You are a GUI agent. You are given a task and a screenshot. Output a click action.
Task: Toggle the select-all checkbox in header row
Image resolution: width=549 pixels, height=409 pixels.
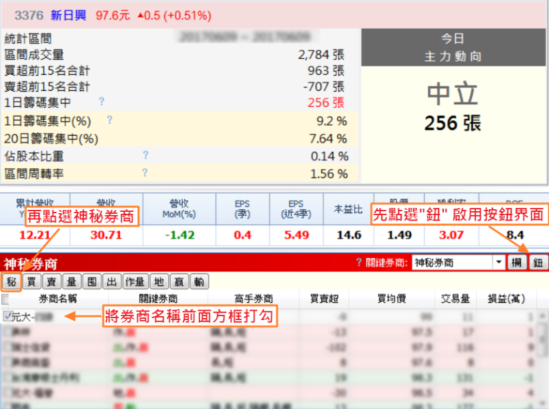(x=5, y=299)
